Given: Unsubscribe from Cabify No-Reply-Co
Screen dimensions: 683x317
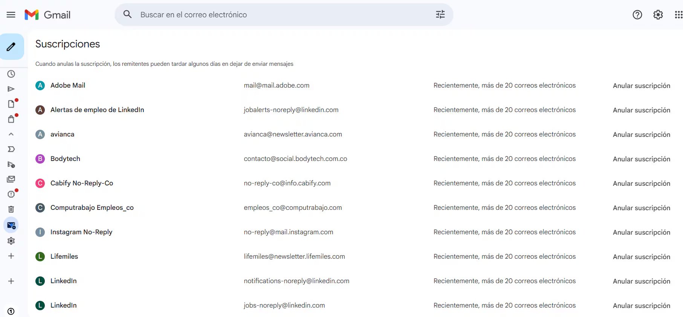Looking at the screenshot, I should (641, 183).
